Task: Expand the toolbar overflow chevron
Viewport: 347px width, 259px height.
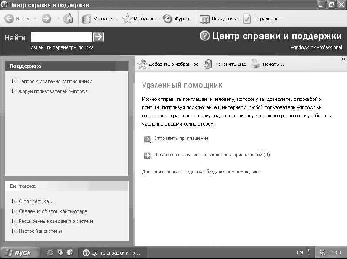Action: coord(343,59)
